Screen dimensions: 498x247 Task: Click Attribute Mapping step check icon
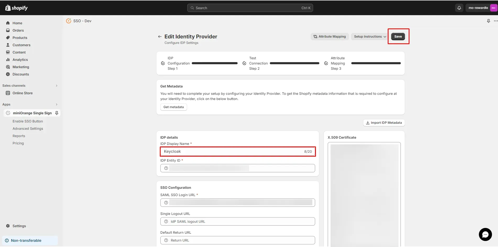pos(326,63)
